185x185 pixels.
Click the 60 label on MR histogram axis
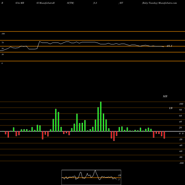click(x=181, y=116)
